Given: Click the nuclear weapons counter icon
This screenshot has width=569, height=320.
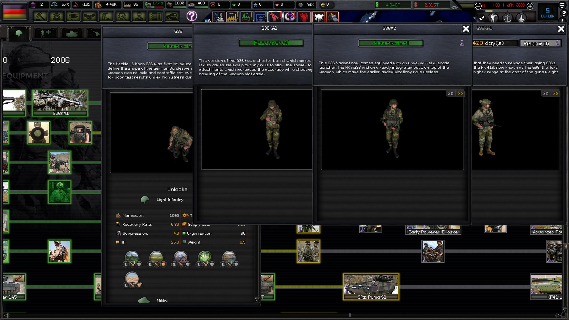Looking at the screenshot, I should [323, 5].
